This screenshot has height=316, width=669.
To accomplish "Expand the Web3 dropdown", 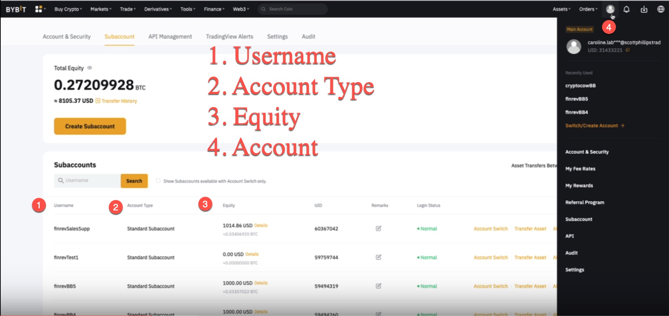I will coord(241,9).
